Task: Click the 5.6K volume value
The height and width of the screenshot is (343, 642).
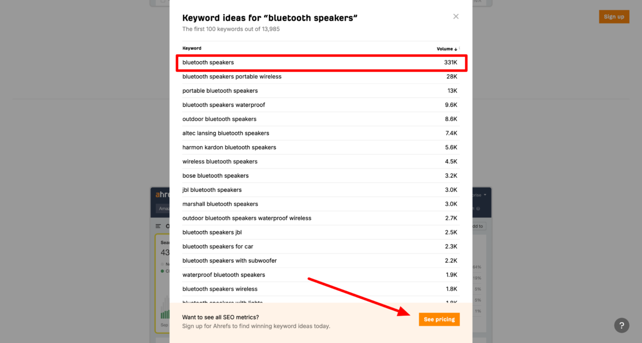Action: [451, 147]
